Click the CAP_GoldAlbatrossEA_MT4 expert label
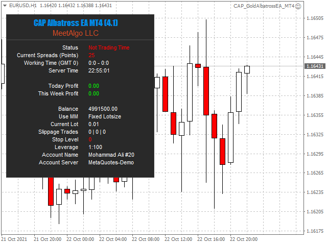The image size is (327, 245). click(x=264, y=6)
